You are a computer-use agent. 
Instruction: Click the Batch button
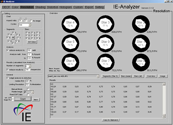click(x=36, y=99)
